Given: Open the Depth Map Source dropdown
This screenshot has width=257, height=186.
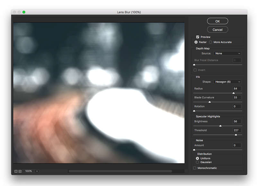Looking at the screenshot, I should [227, 54].
